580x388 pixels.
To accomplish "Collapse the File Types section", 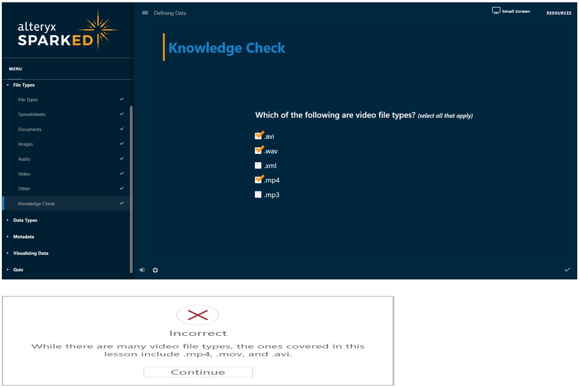I will point(24,85).
